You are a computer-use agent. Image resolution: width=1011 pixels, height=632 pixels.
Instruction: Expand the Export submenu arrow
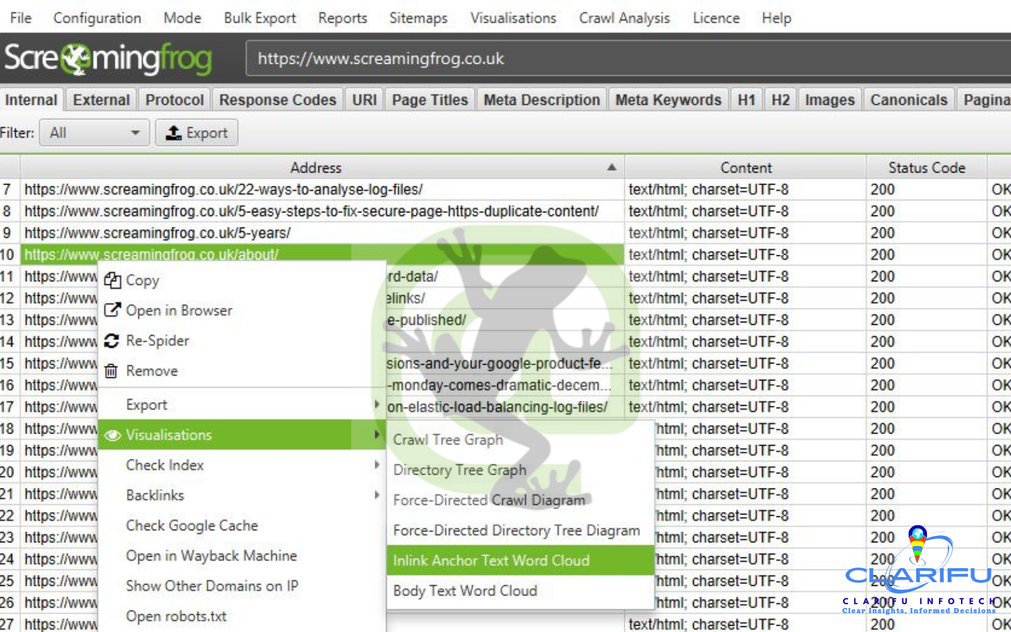[377, 404]
